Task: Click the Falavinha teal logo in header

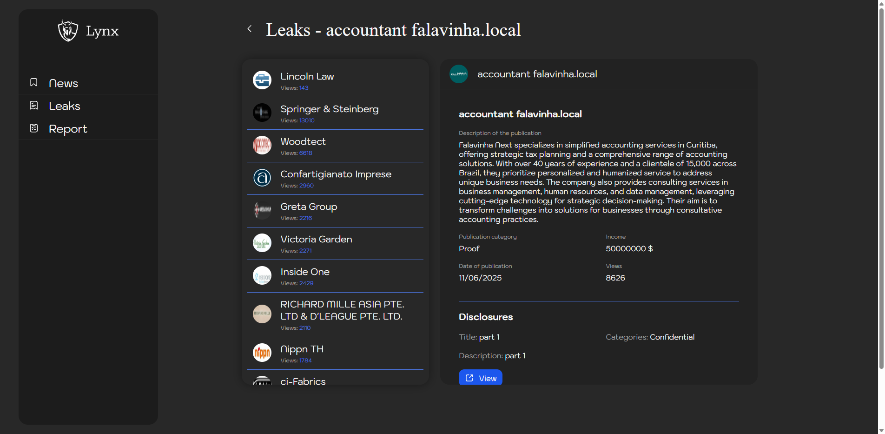Action: (459, 74)
